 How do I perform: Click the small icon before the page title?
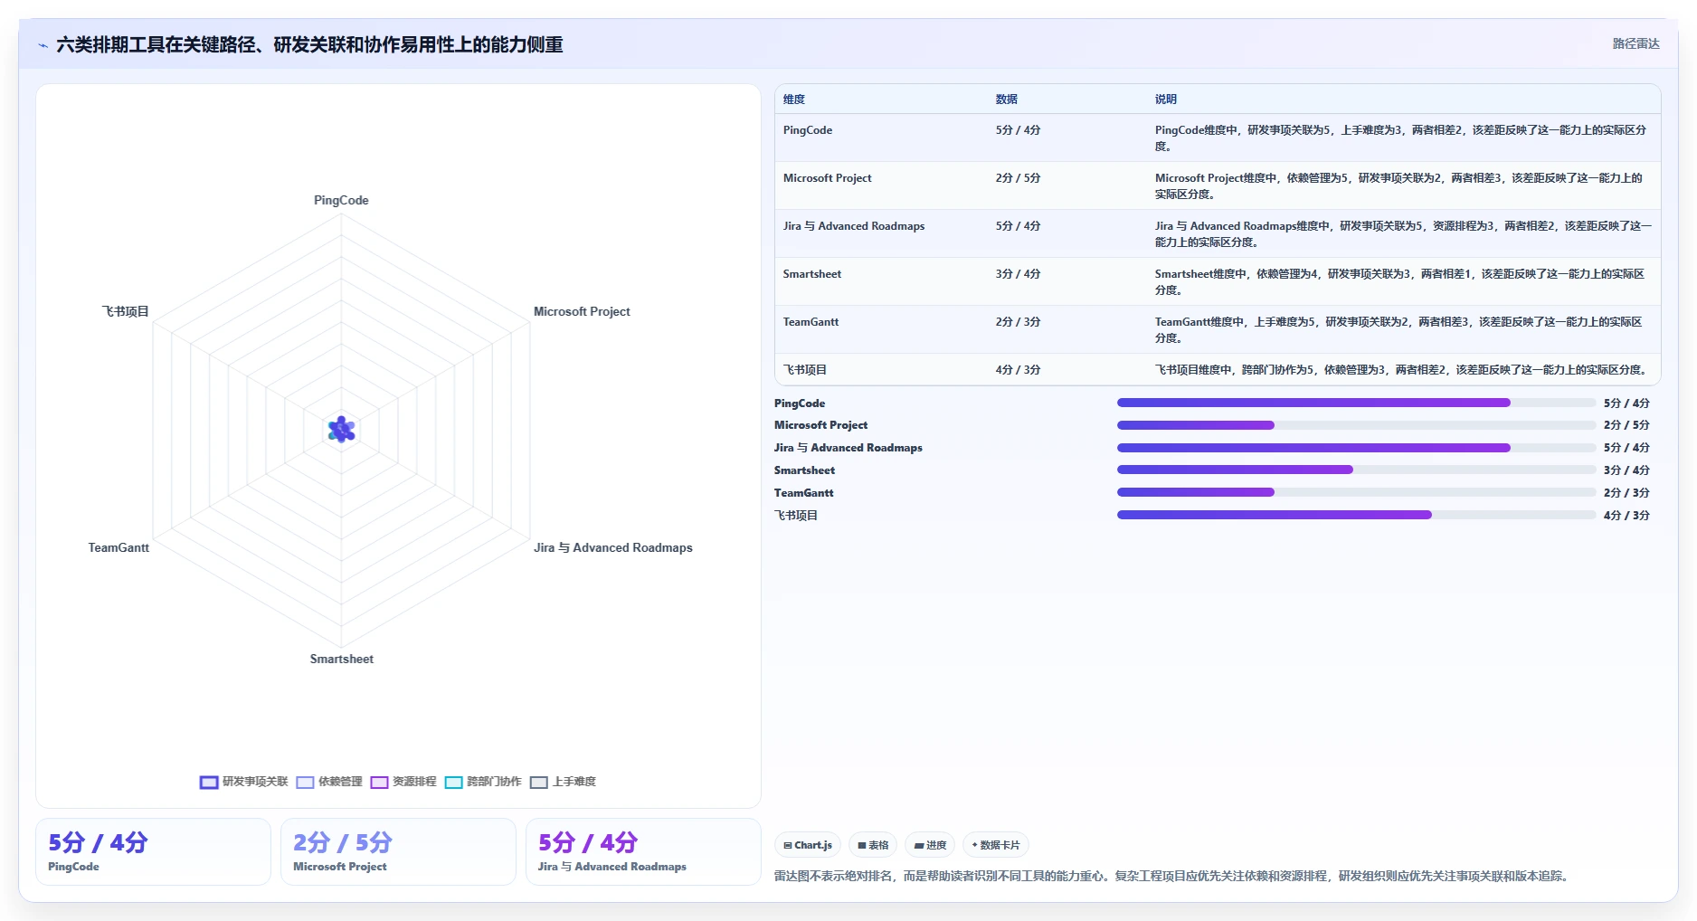pos(43,45)
